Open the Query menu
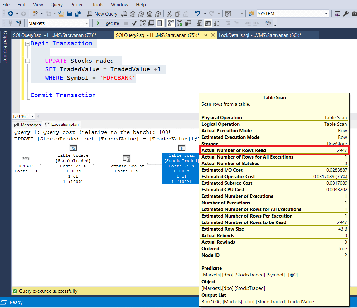Image resolution: width=357 pixels, height=308 pixels. [56, 5]
